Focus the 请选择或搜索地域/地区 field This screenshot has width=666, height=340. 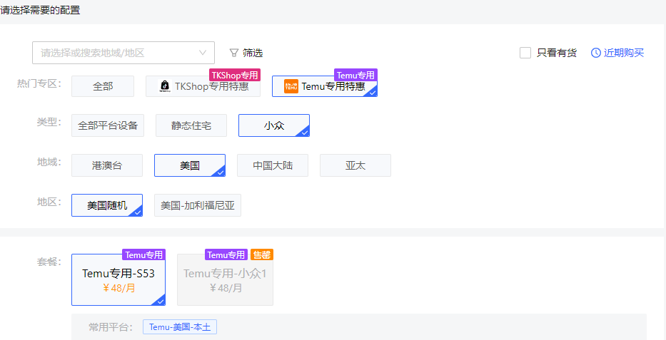[x=123, y=53]
